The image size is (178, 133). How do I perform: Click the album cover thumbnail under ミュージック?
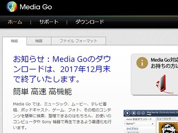click(x=168, y=128)
